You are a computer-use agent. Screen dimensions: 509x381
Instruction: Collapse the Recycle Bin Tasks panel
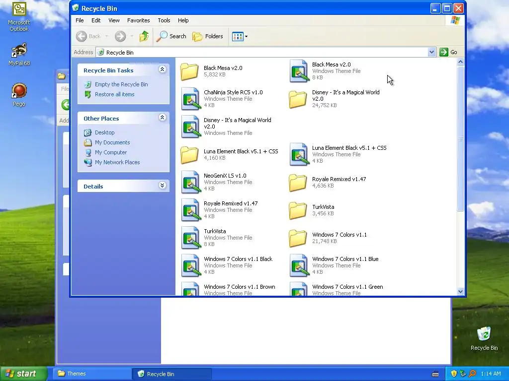click(x=163, y=69)
